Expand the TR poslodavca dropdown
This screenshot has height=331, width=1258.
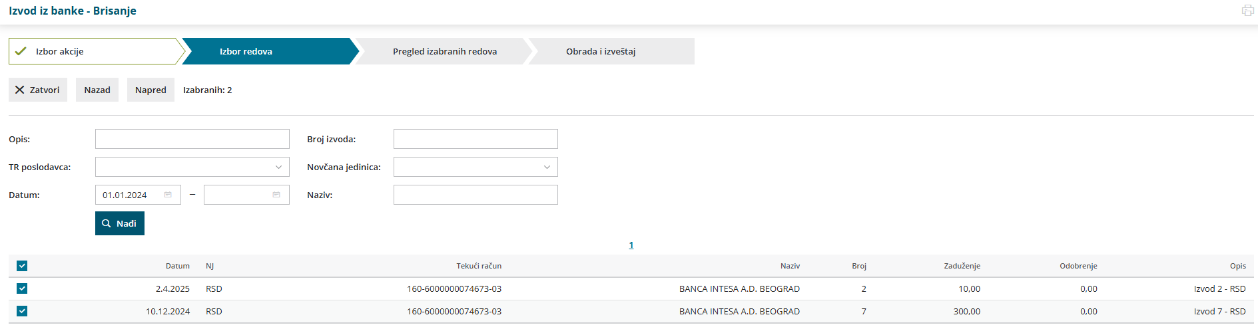pyautogui.click(x=192, y=167)
